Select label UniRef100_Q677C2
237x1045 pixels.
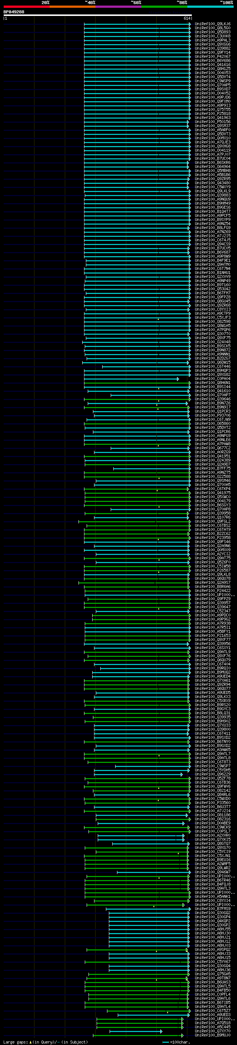click(213, 448)
